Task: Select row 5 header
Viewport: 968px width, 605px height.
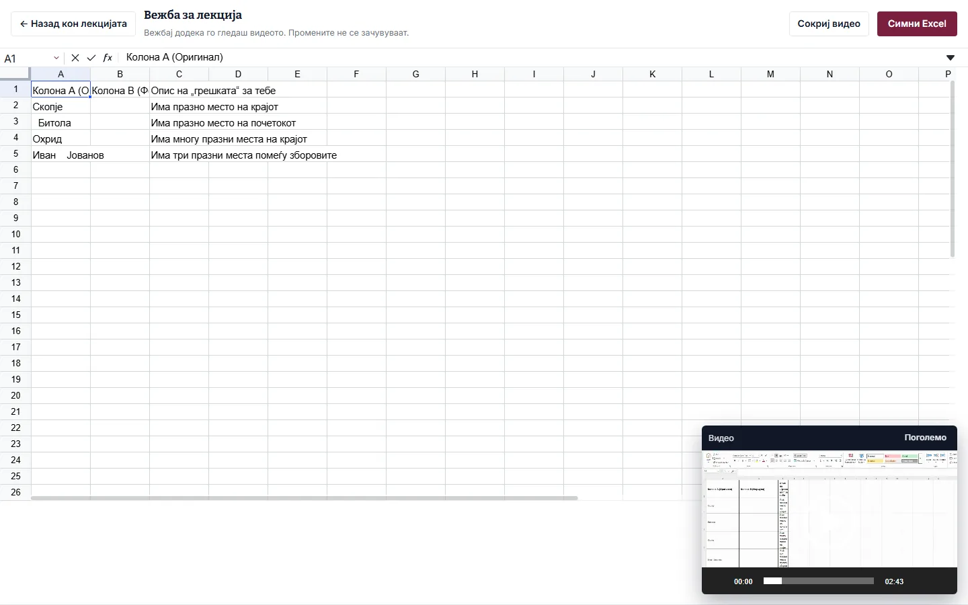Action: pyautogui.click(x=15, y=154)
